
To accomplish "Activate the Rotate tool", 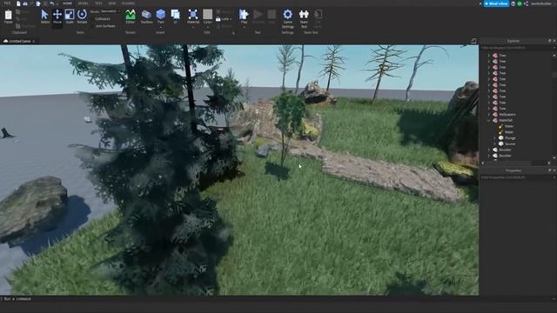I will point(82,17).
